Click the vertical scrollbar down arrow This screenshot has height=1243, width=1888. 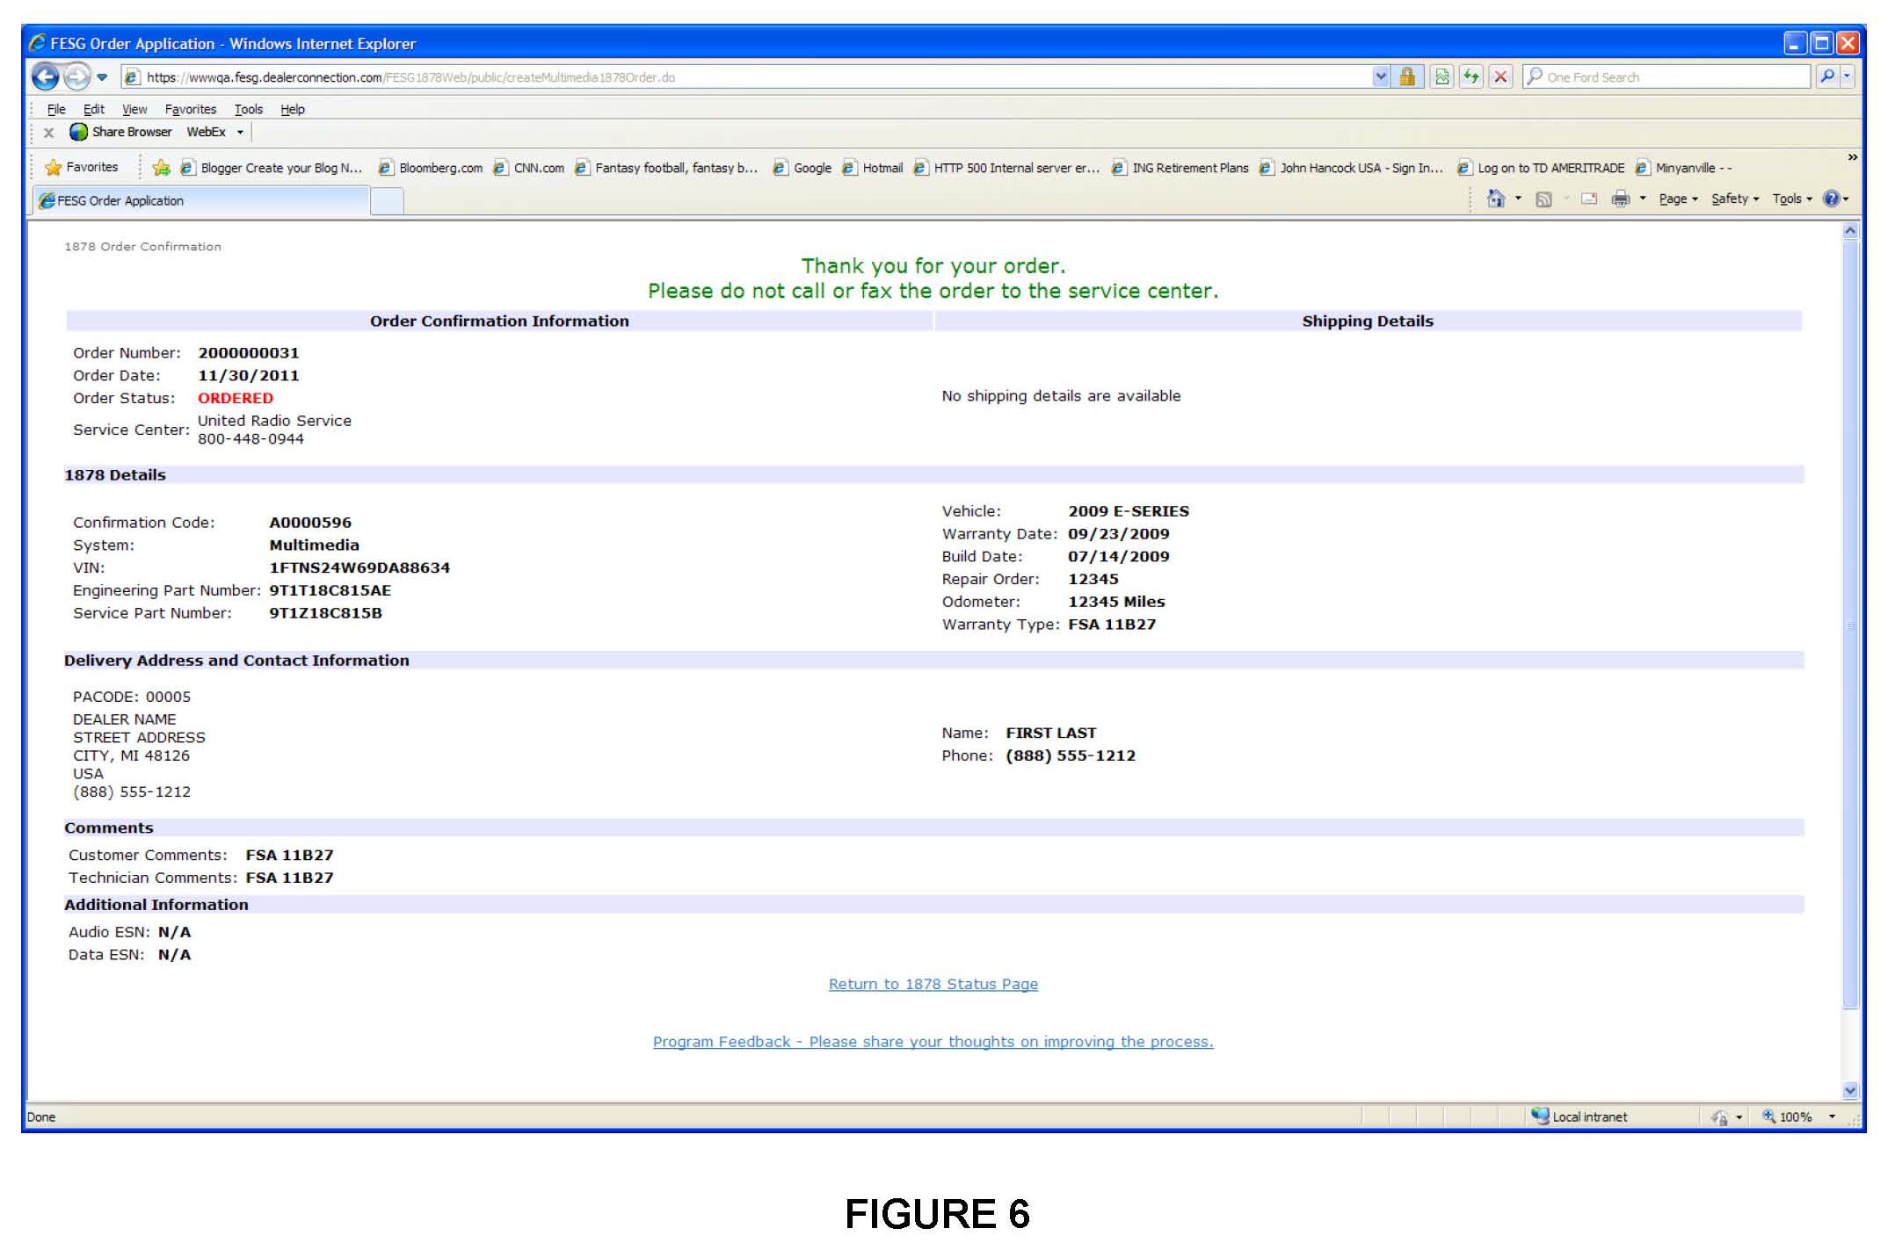pyautogui.click(x=1850, y=1090)
